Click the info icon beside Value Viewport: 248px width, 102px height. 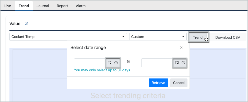pyautogui.click(x=26, y=24)
